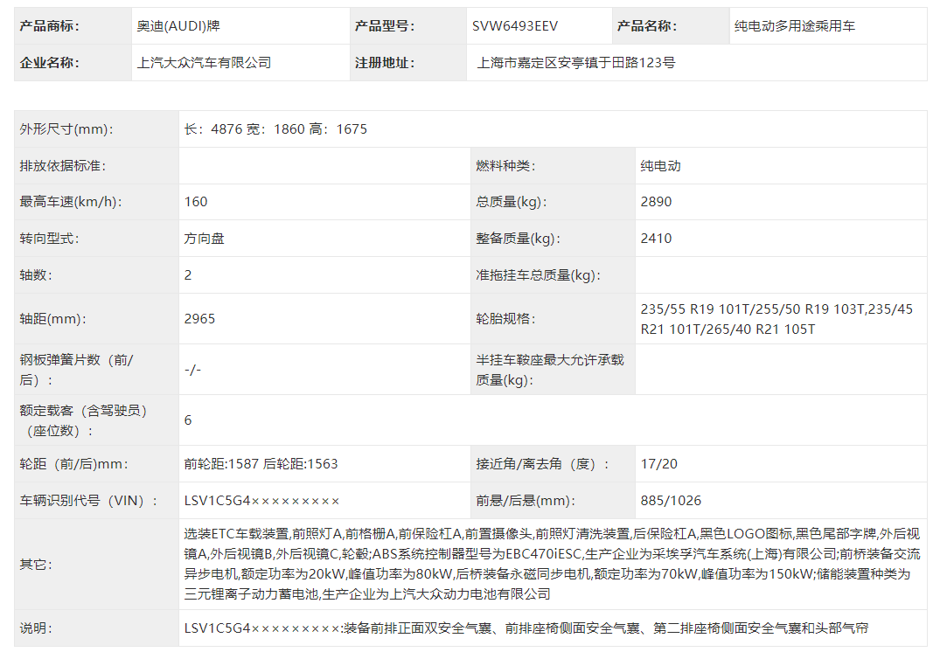The width and height of the screenshot is (940, 652).
Task: Click the 转向型式 label
Action: [49, 239]
